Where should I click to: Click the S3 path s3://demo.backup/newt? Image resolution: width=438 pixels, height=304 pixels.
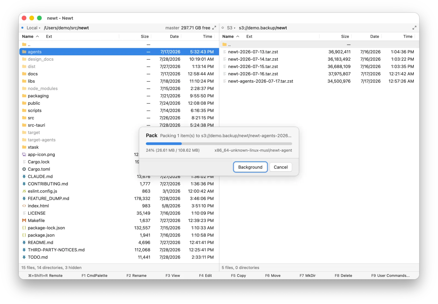pos(263,28)
